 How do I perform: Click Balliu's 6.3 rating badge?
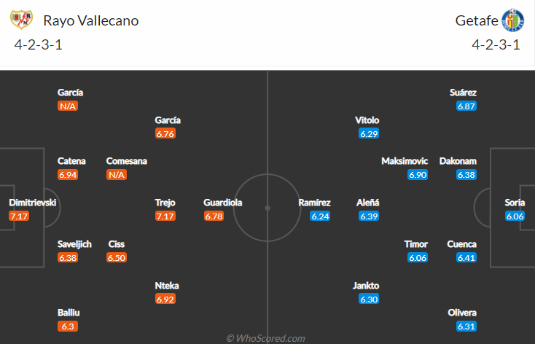tap(68, 327)
